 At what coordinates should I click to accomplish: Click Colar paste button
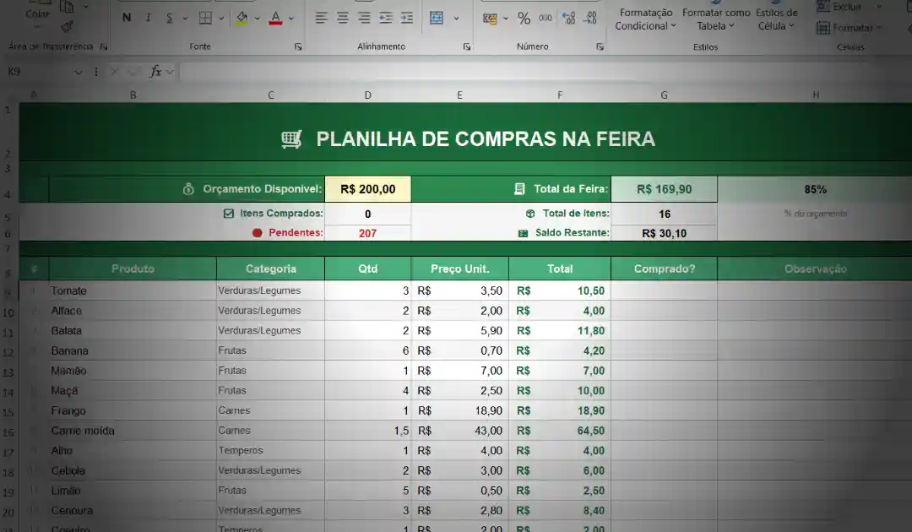click(x=37, y=16)
